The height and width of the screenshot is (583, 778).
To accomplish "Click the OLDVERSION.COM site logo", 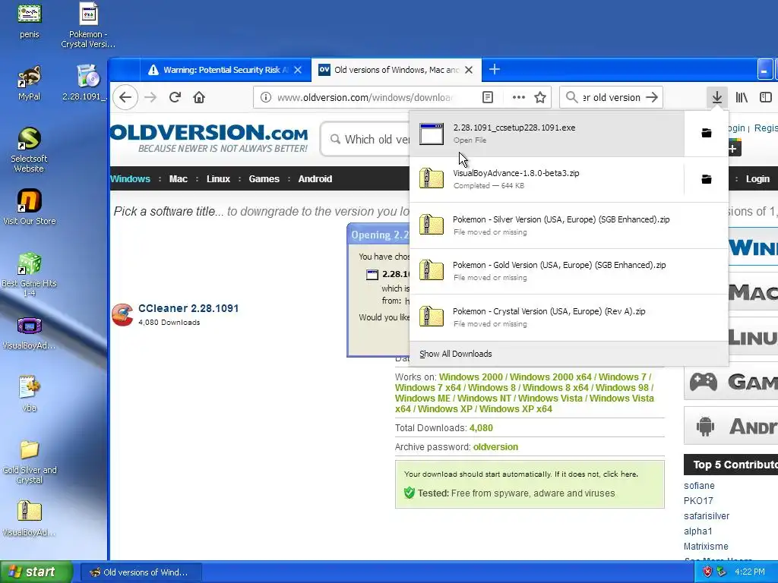I will pos(209,138).
